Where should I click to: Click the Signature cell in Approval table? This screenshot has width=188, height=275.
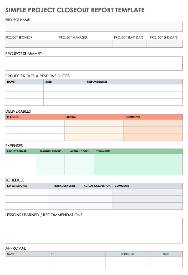127,262
